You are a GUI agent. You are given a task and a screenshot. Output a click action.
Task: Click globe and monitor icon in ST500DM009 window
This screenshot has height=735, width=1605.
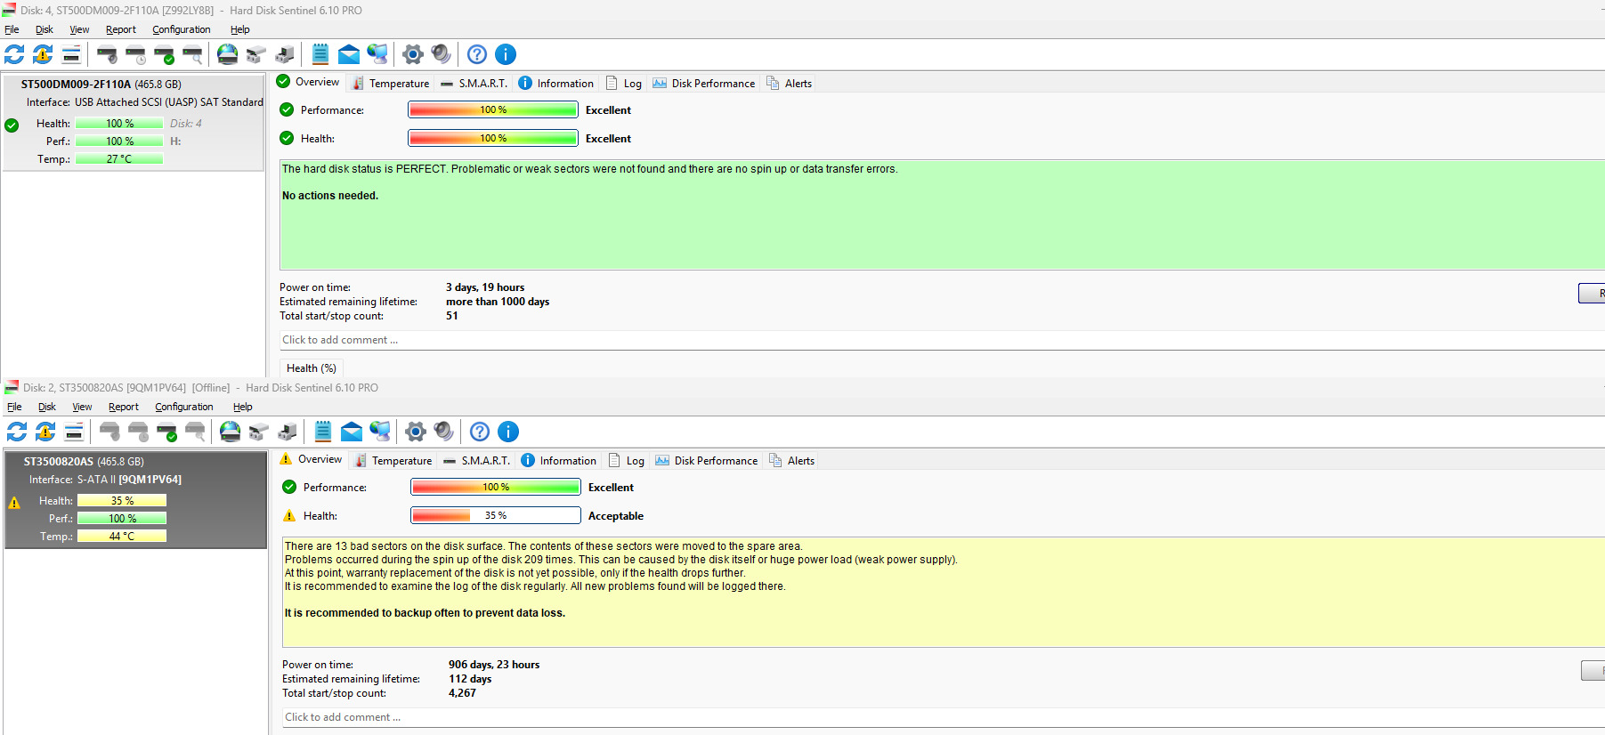[x=377, y=54]
